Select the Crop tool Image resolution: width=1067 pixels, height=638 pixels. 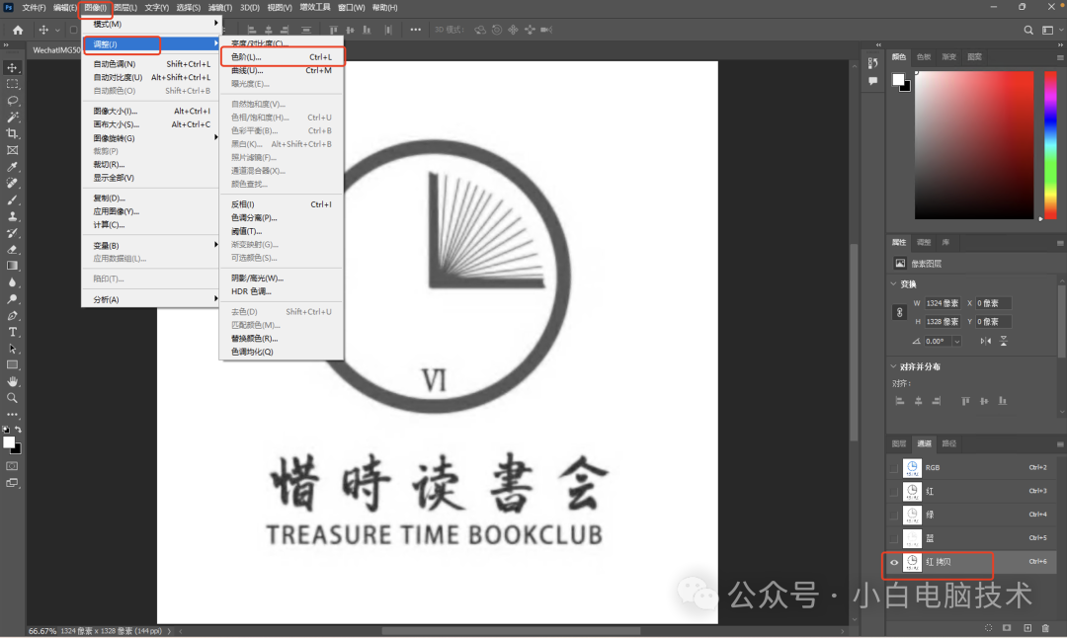tap(12, 133)
